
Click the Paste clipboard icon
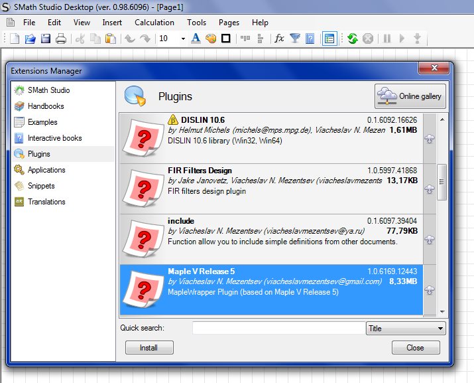(x=111, y=38)
